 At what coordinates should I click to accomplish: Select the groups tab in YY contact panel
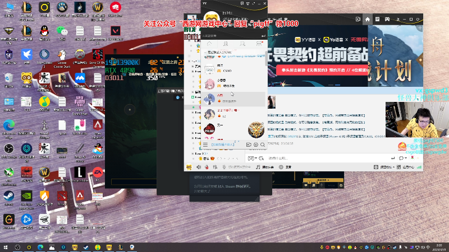tap(242, 44)
